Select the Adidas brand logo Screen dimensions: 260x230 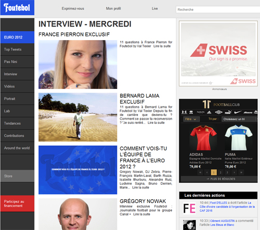[x=209, y=112]
